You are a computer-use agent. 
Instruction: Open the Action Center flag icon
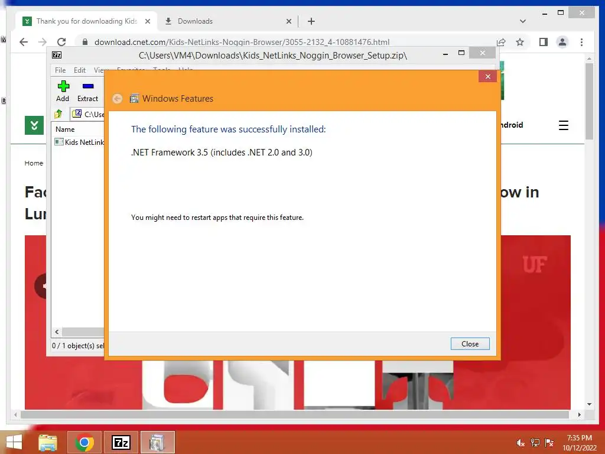pyautogui.click(x=549, y=443)
